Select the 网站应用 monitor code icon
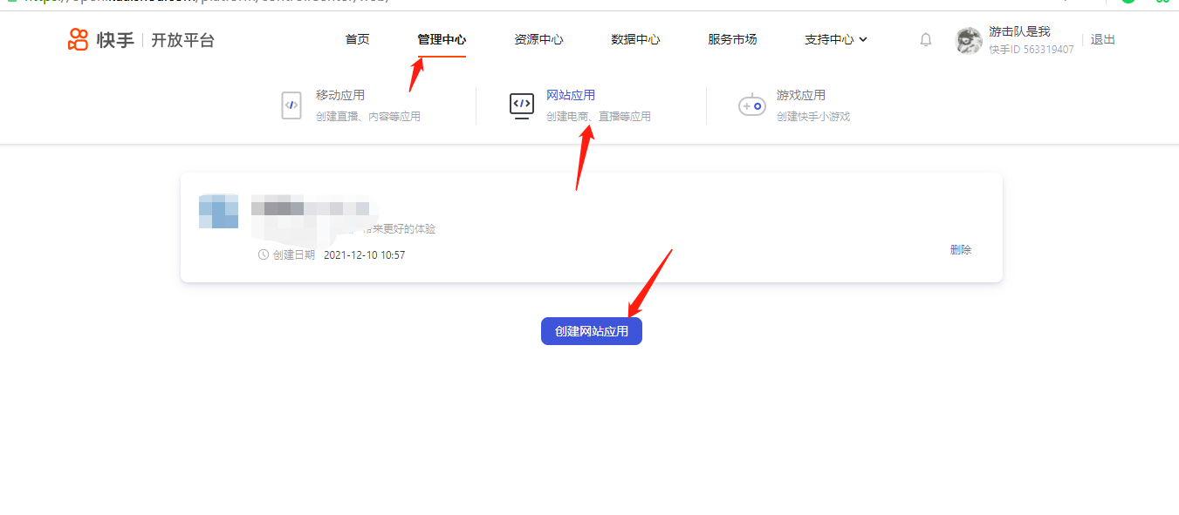 click(522, 105)
